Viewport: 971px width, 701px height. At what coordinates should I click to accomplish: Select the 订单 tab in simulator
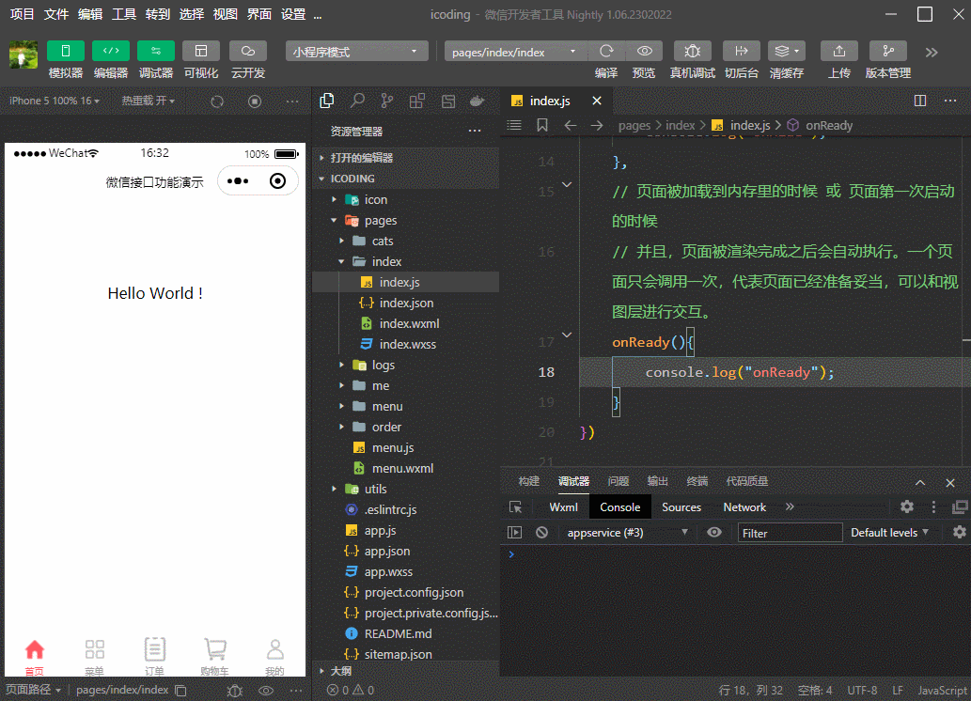pos(154,657)
